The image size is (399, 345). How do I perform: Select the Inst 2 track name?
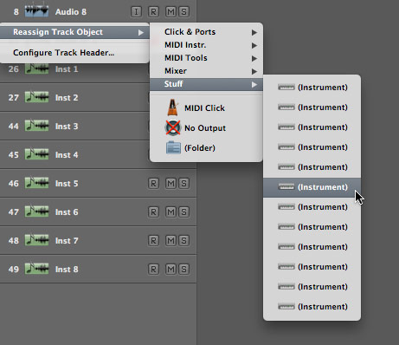point(67,98)
